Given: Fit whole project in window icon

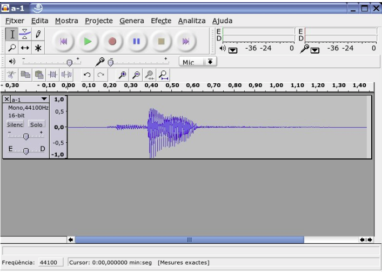Looking at the screenshot, I should (x=164, y=75).
